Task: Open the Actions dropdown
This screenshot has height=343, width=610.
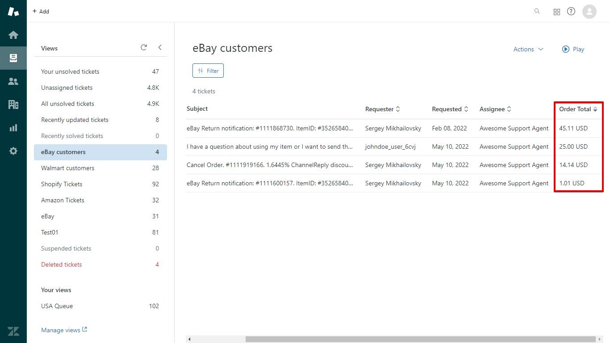Action: (x=528, y=49)
